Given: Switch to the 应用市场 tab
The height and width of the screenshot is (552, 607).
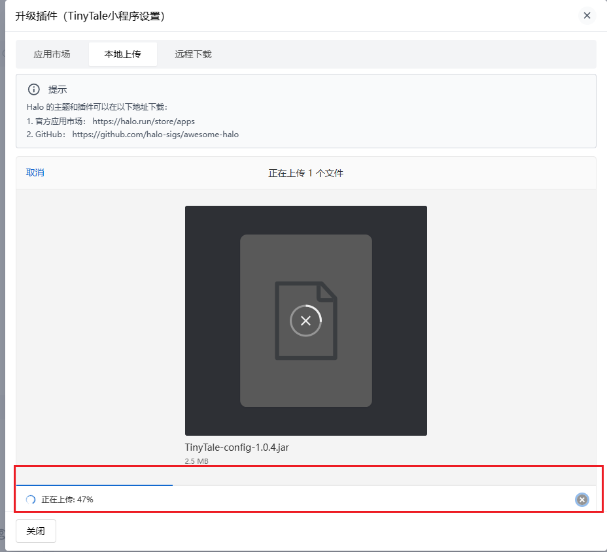Looking at the screenshot, I should point(52,54).
